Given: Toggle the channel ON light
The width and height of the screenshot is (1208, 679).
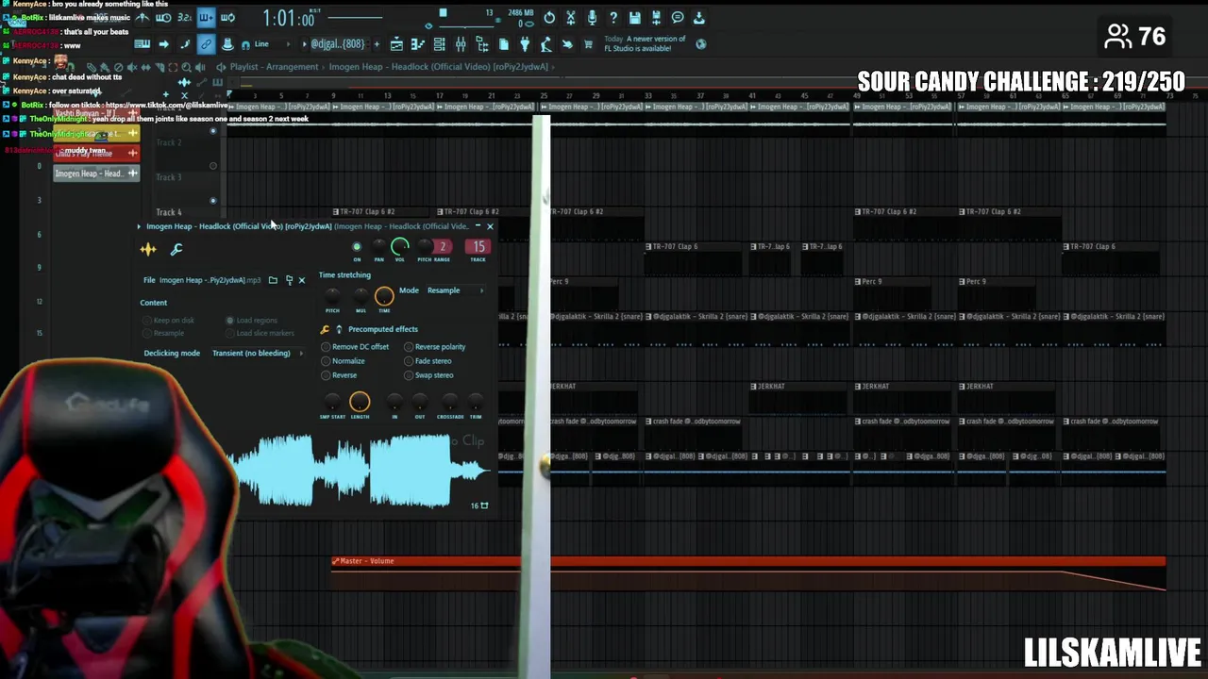Looking at the screenshot, I should point(357,247).
